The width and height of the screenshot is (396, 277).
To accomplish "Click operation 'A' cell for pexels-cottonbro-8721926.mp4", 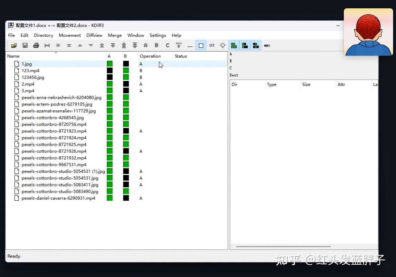I will (141, 151).
